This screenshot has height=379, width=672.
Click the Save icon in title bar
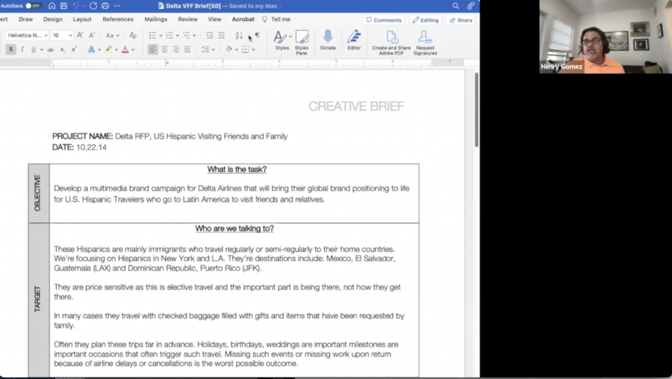tap(64, 6)
